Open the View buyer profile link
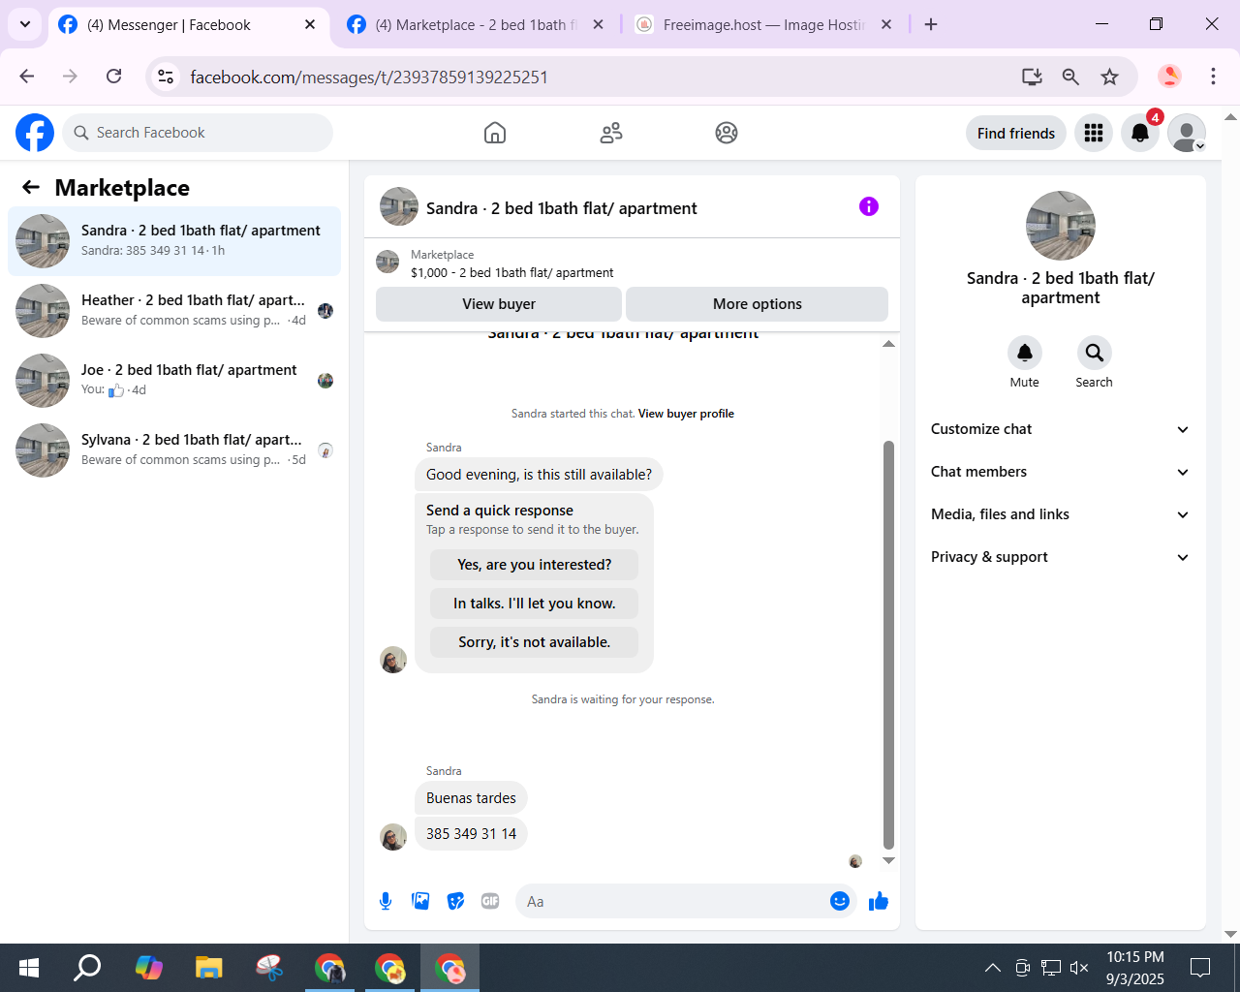 (x=686, y=414)
